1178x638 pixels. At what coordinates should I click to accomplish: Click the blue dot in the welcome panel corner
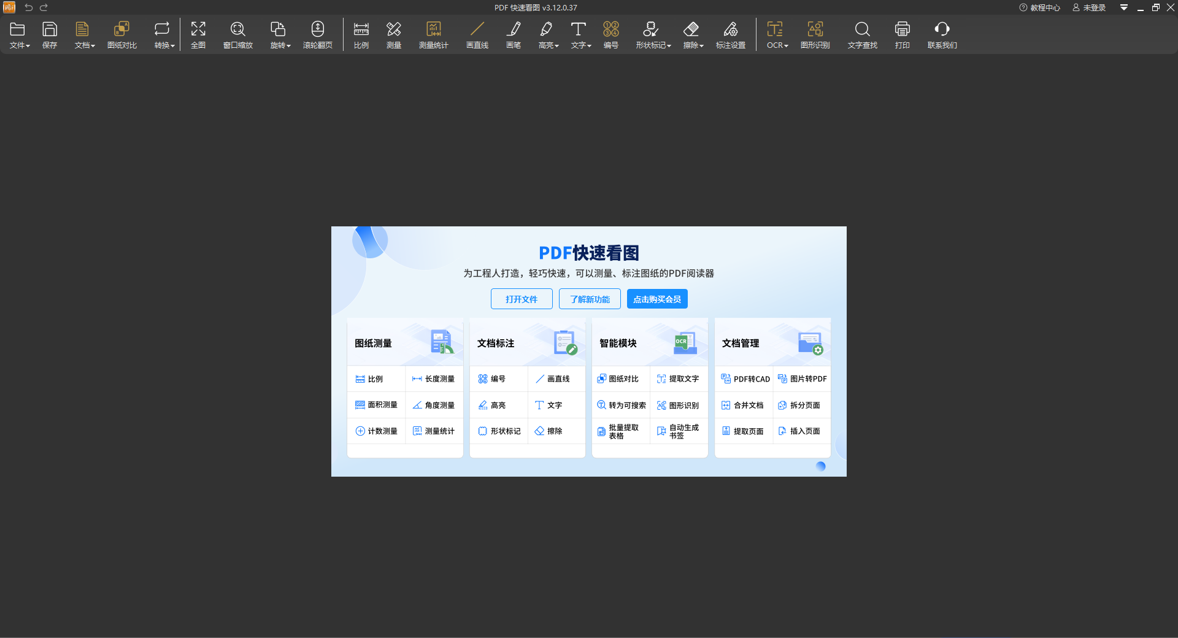point(821,466)
